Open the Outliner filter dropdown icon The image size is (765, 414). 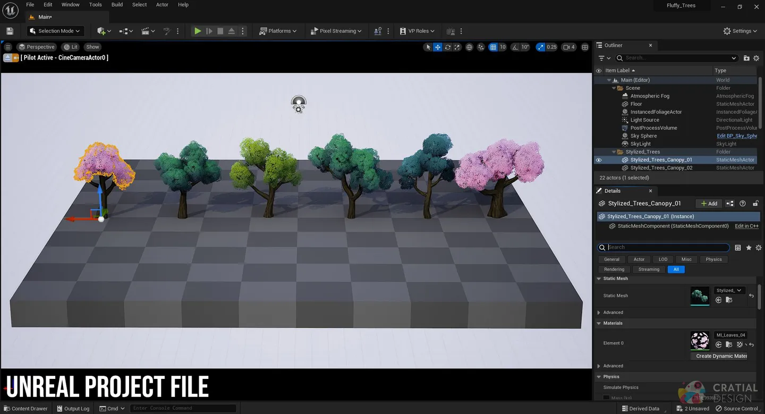click(604, 58)
